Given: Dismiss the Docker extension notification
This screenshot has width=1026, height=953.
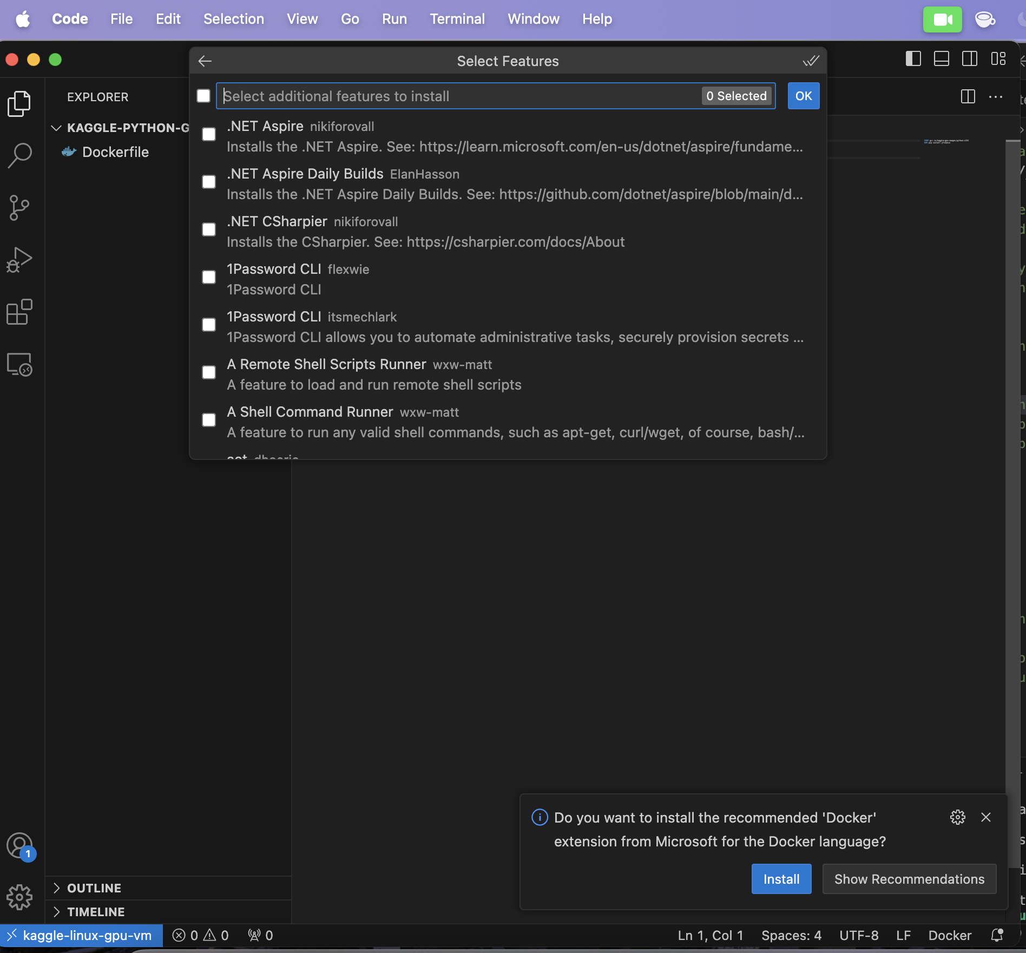Looking at the screenshot, I should pyautogui.click(x=986, y=817).
